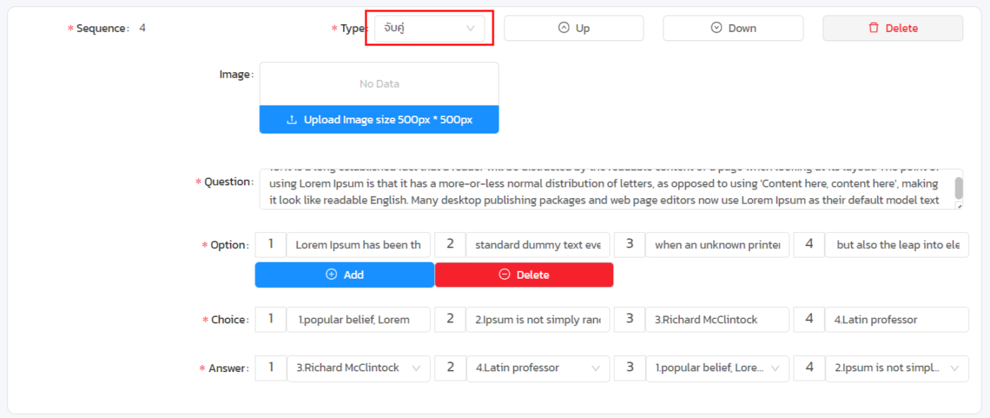
Task: Click the Up arrow circle icon
Action: [x=564, y=28]
